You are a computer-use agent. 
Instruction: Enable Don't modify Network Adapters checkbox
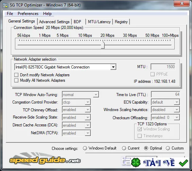coord(16,75)
